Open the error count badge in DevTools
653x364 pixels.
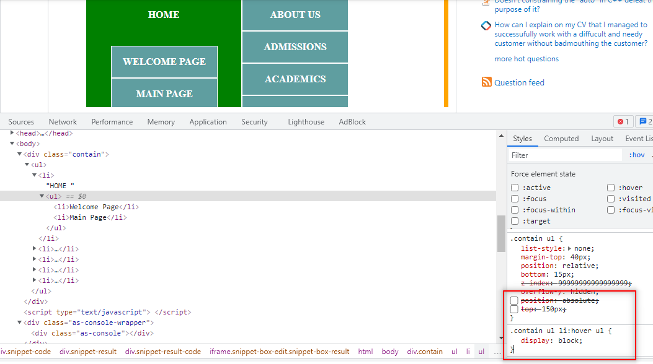pyautogui.click(x=623, y=122)
